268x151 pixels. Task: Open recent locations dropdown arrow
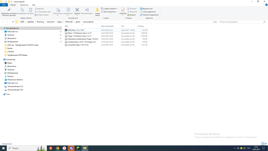10,22
